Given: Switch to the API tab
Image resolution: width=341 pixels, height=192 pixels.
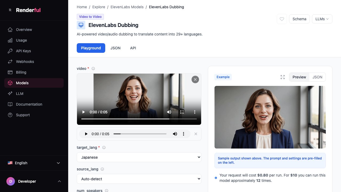Looking at the screenshot, I should tap(133, 48).
